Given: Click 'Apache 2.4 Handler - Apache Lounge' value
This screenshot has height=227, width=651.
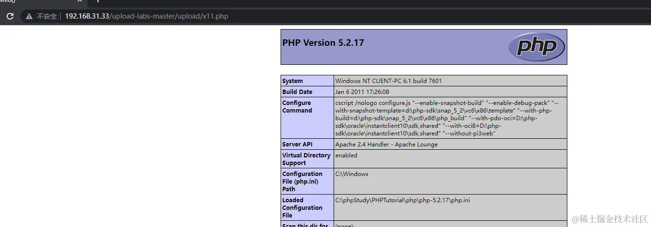Looking at the screenshot, I should (386, 144).
